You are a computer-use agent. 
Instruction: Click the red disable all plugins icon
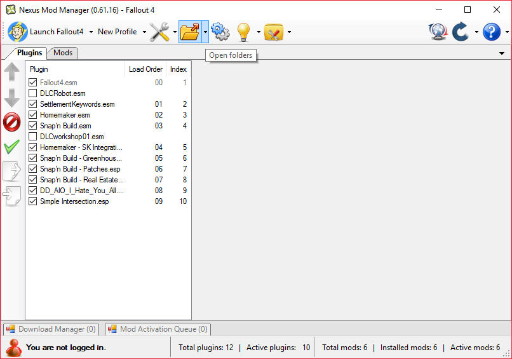tap(11, 121)
